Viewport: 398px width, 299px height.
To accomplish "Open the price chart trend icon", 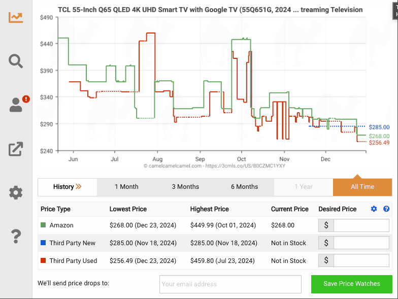I will (16, 17).
